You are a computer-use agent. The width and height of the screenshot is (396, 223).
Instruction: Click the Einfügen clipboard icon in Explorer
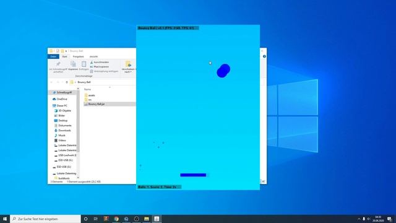click(x=84, y=64)
